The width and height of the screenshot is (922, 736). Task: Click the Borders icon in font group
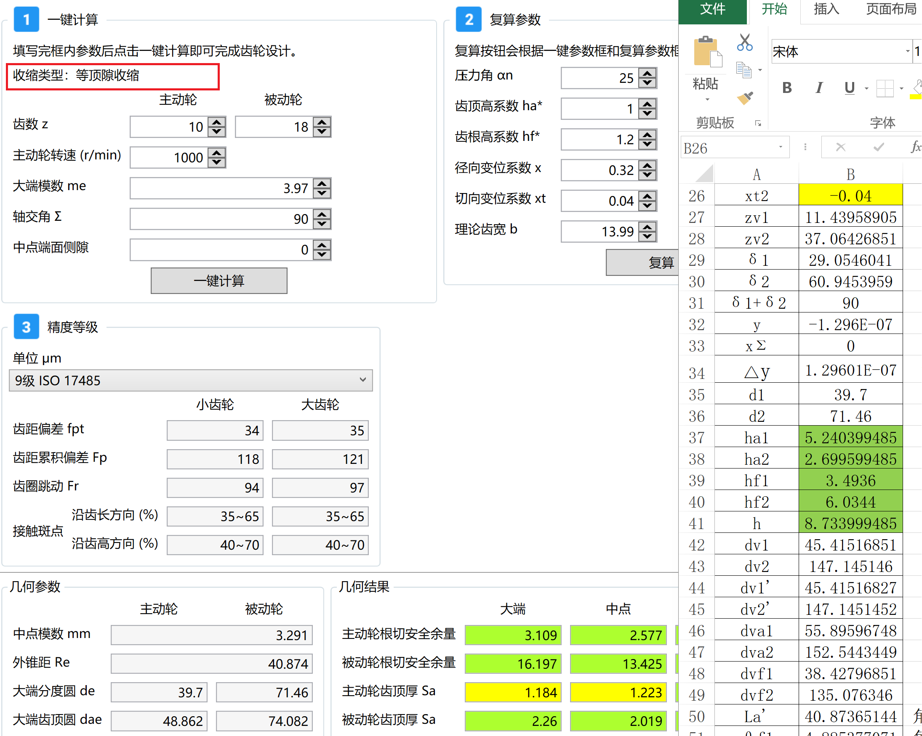pyautogui.click(x=885, y=88)
